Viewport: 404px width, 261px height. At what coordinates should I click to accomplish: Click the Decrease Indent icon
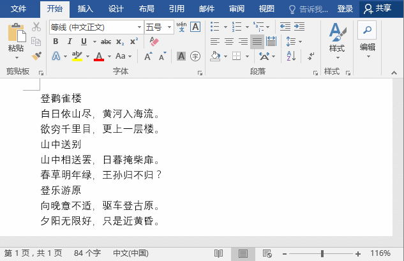tap(285, 27)
